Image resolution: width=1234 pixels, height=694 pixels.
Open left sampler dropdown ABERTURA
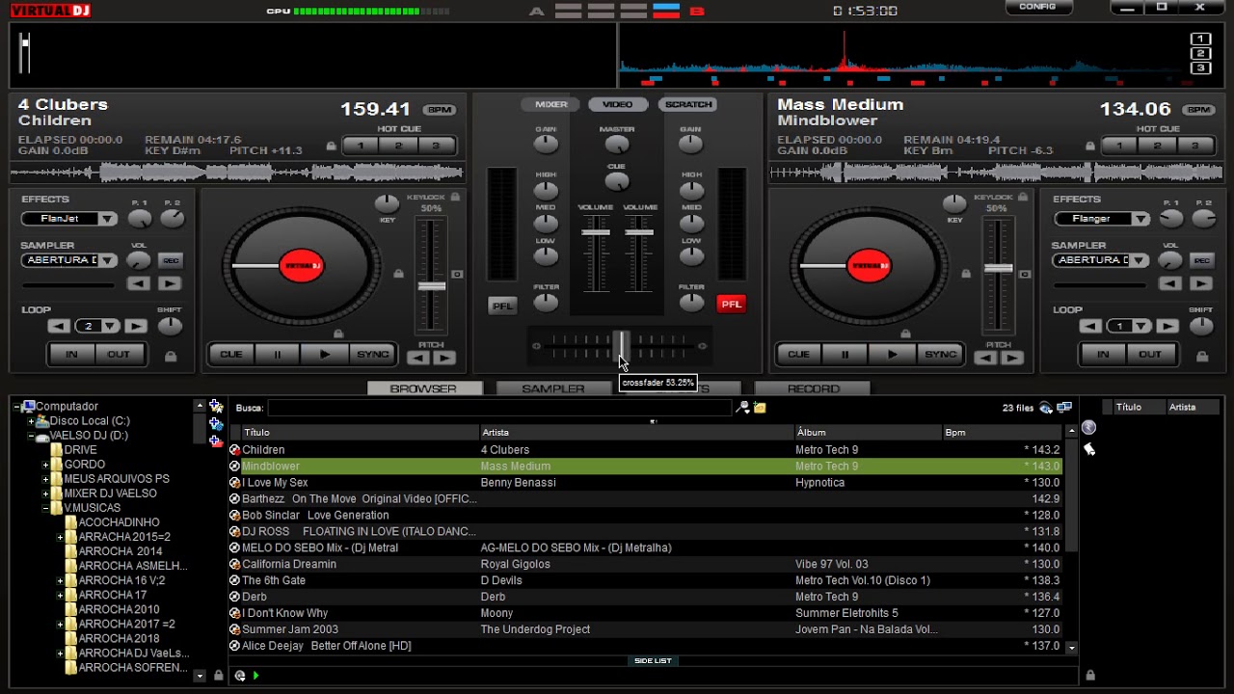point(68,260)
